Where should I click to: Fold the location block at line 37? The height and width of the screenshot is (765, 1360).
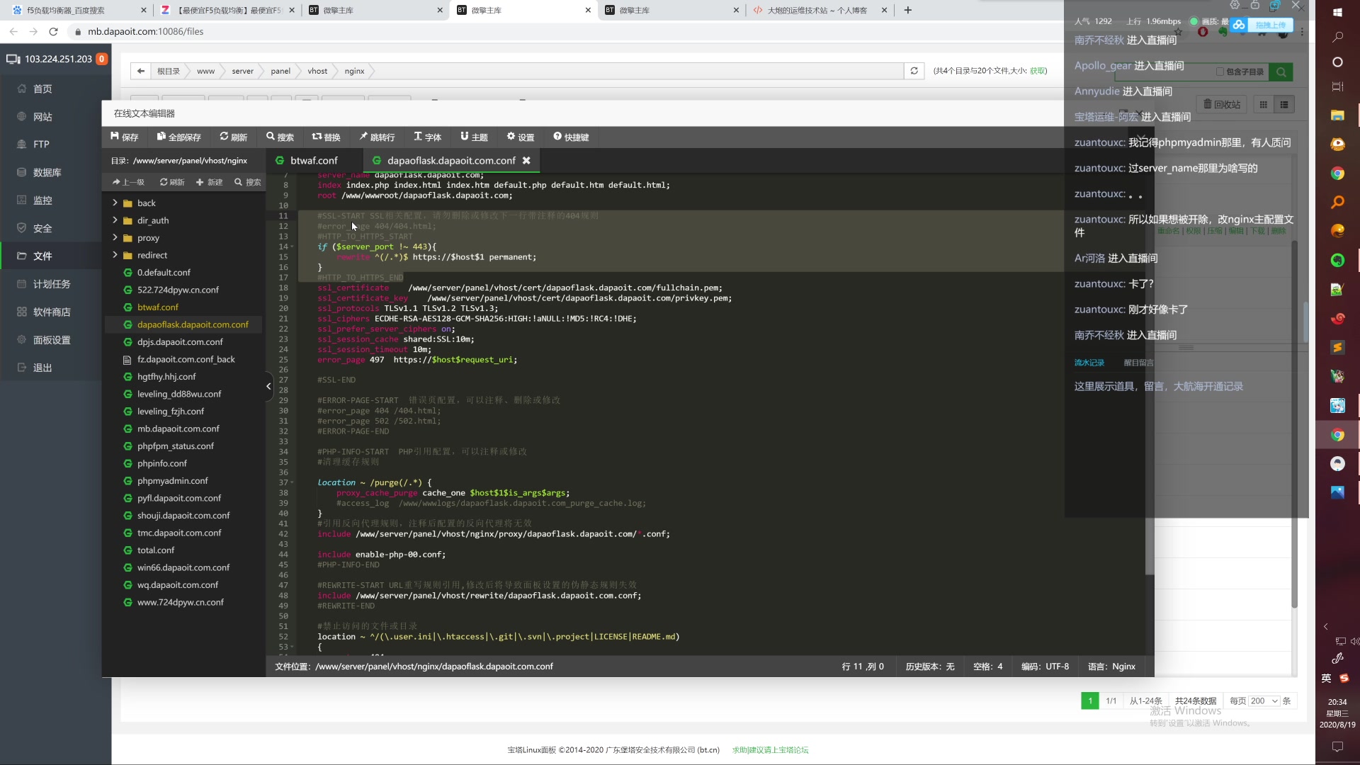[x=292, y=483]
